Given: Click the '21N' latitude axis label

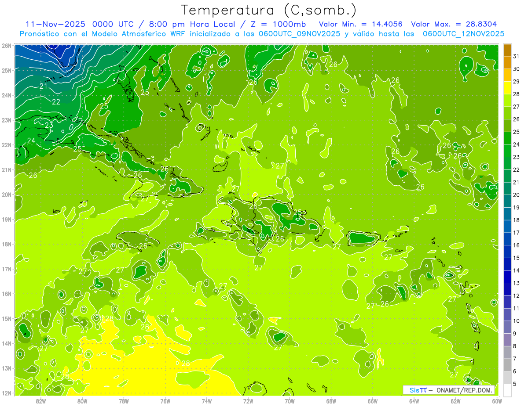Looking at the screenshot, I should tap(7, 169).
